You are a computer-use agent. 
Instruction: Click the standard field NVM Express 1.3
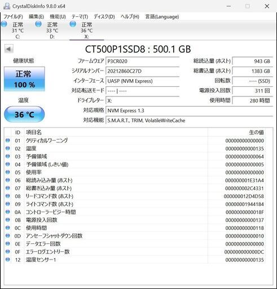pos(189,111)
